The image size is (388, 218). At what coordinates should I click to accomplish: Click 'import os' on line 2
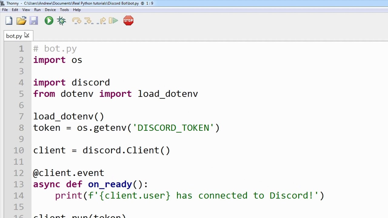tap(58, 60)
